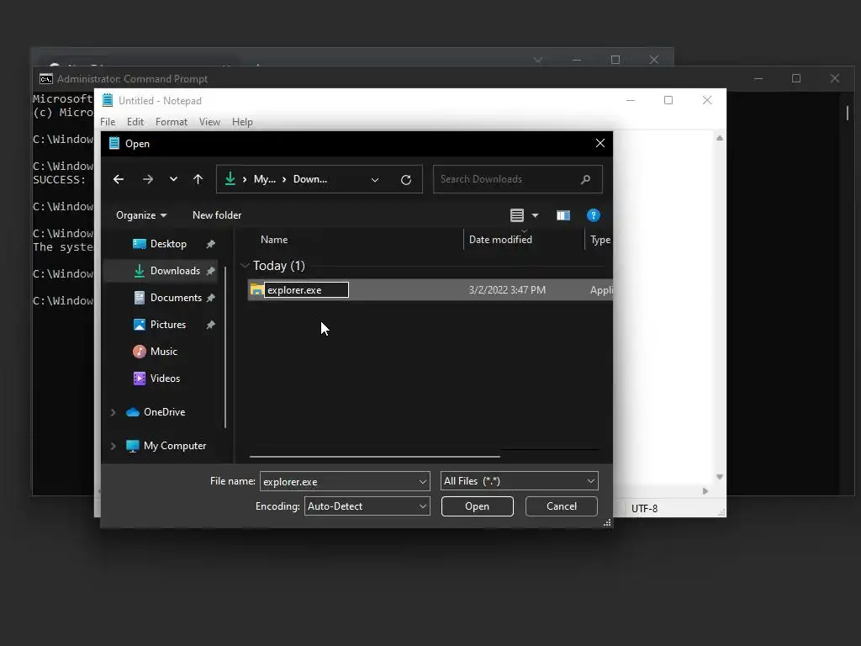
Task: Open Notepad Help menu
Action: pos(242,122)
